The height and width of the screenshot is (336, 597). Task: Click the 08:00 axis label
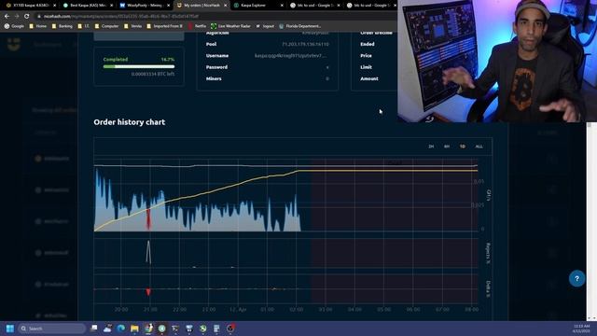[x=471, y=309]
